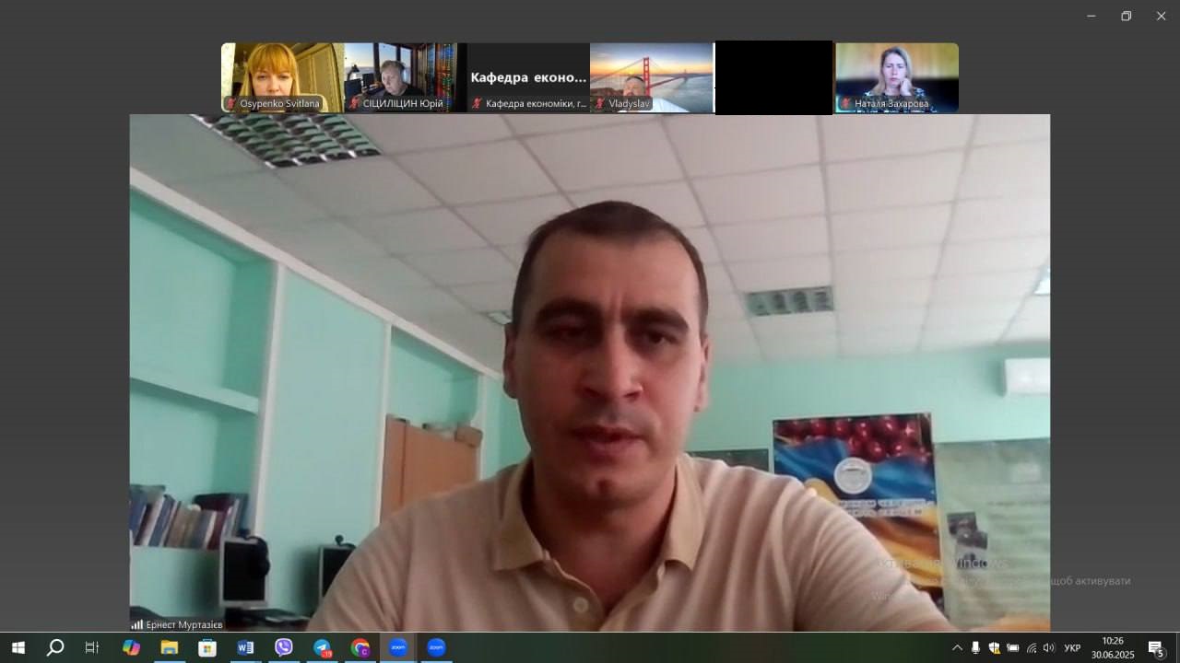Image resolution: width=1180 pixels, height=663 pixels.
Task: Select the Vladyslav participant thumbnail
Action: click(x=651, y=77)
